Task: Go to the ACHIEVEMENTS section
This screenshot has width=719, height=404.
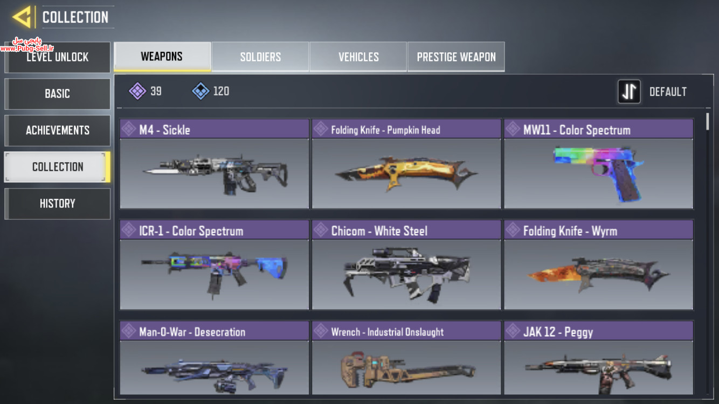Action: tap(57, 130)
